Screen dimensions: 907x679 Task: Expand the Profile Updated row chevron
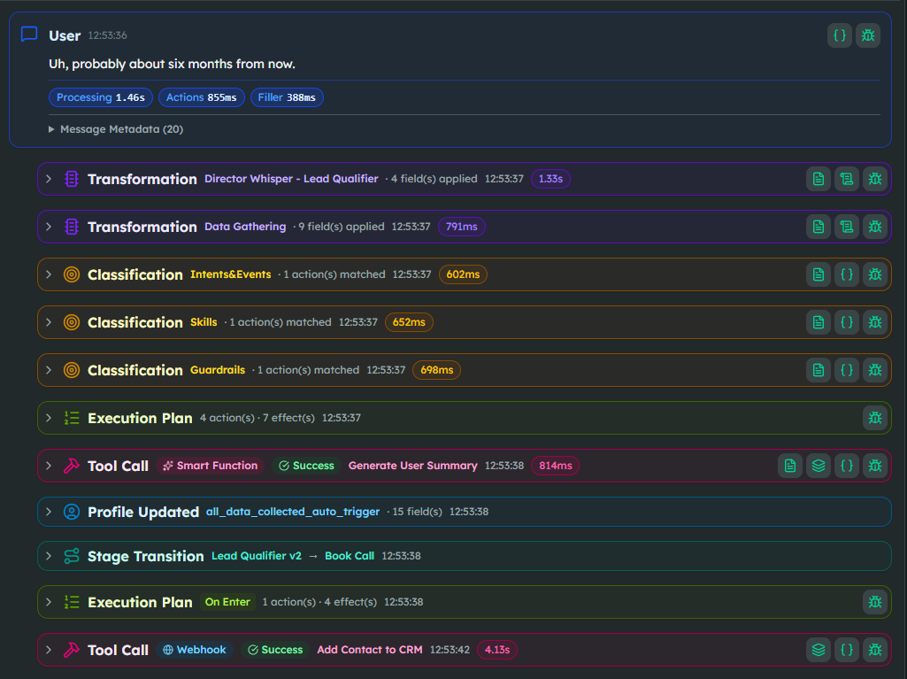pos(50,512)
